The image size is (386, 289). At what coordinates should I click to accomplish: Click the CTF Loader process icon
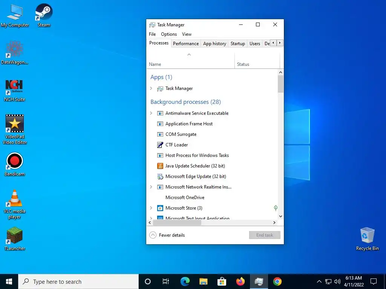(160, 145)
